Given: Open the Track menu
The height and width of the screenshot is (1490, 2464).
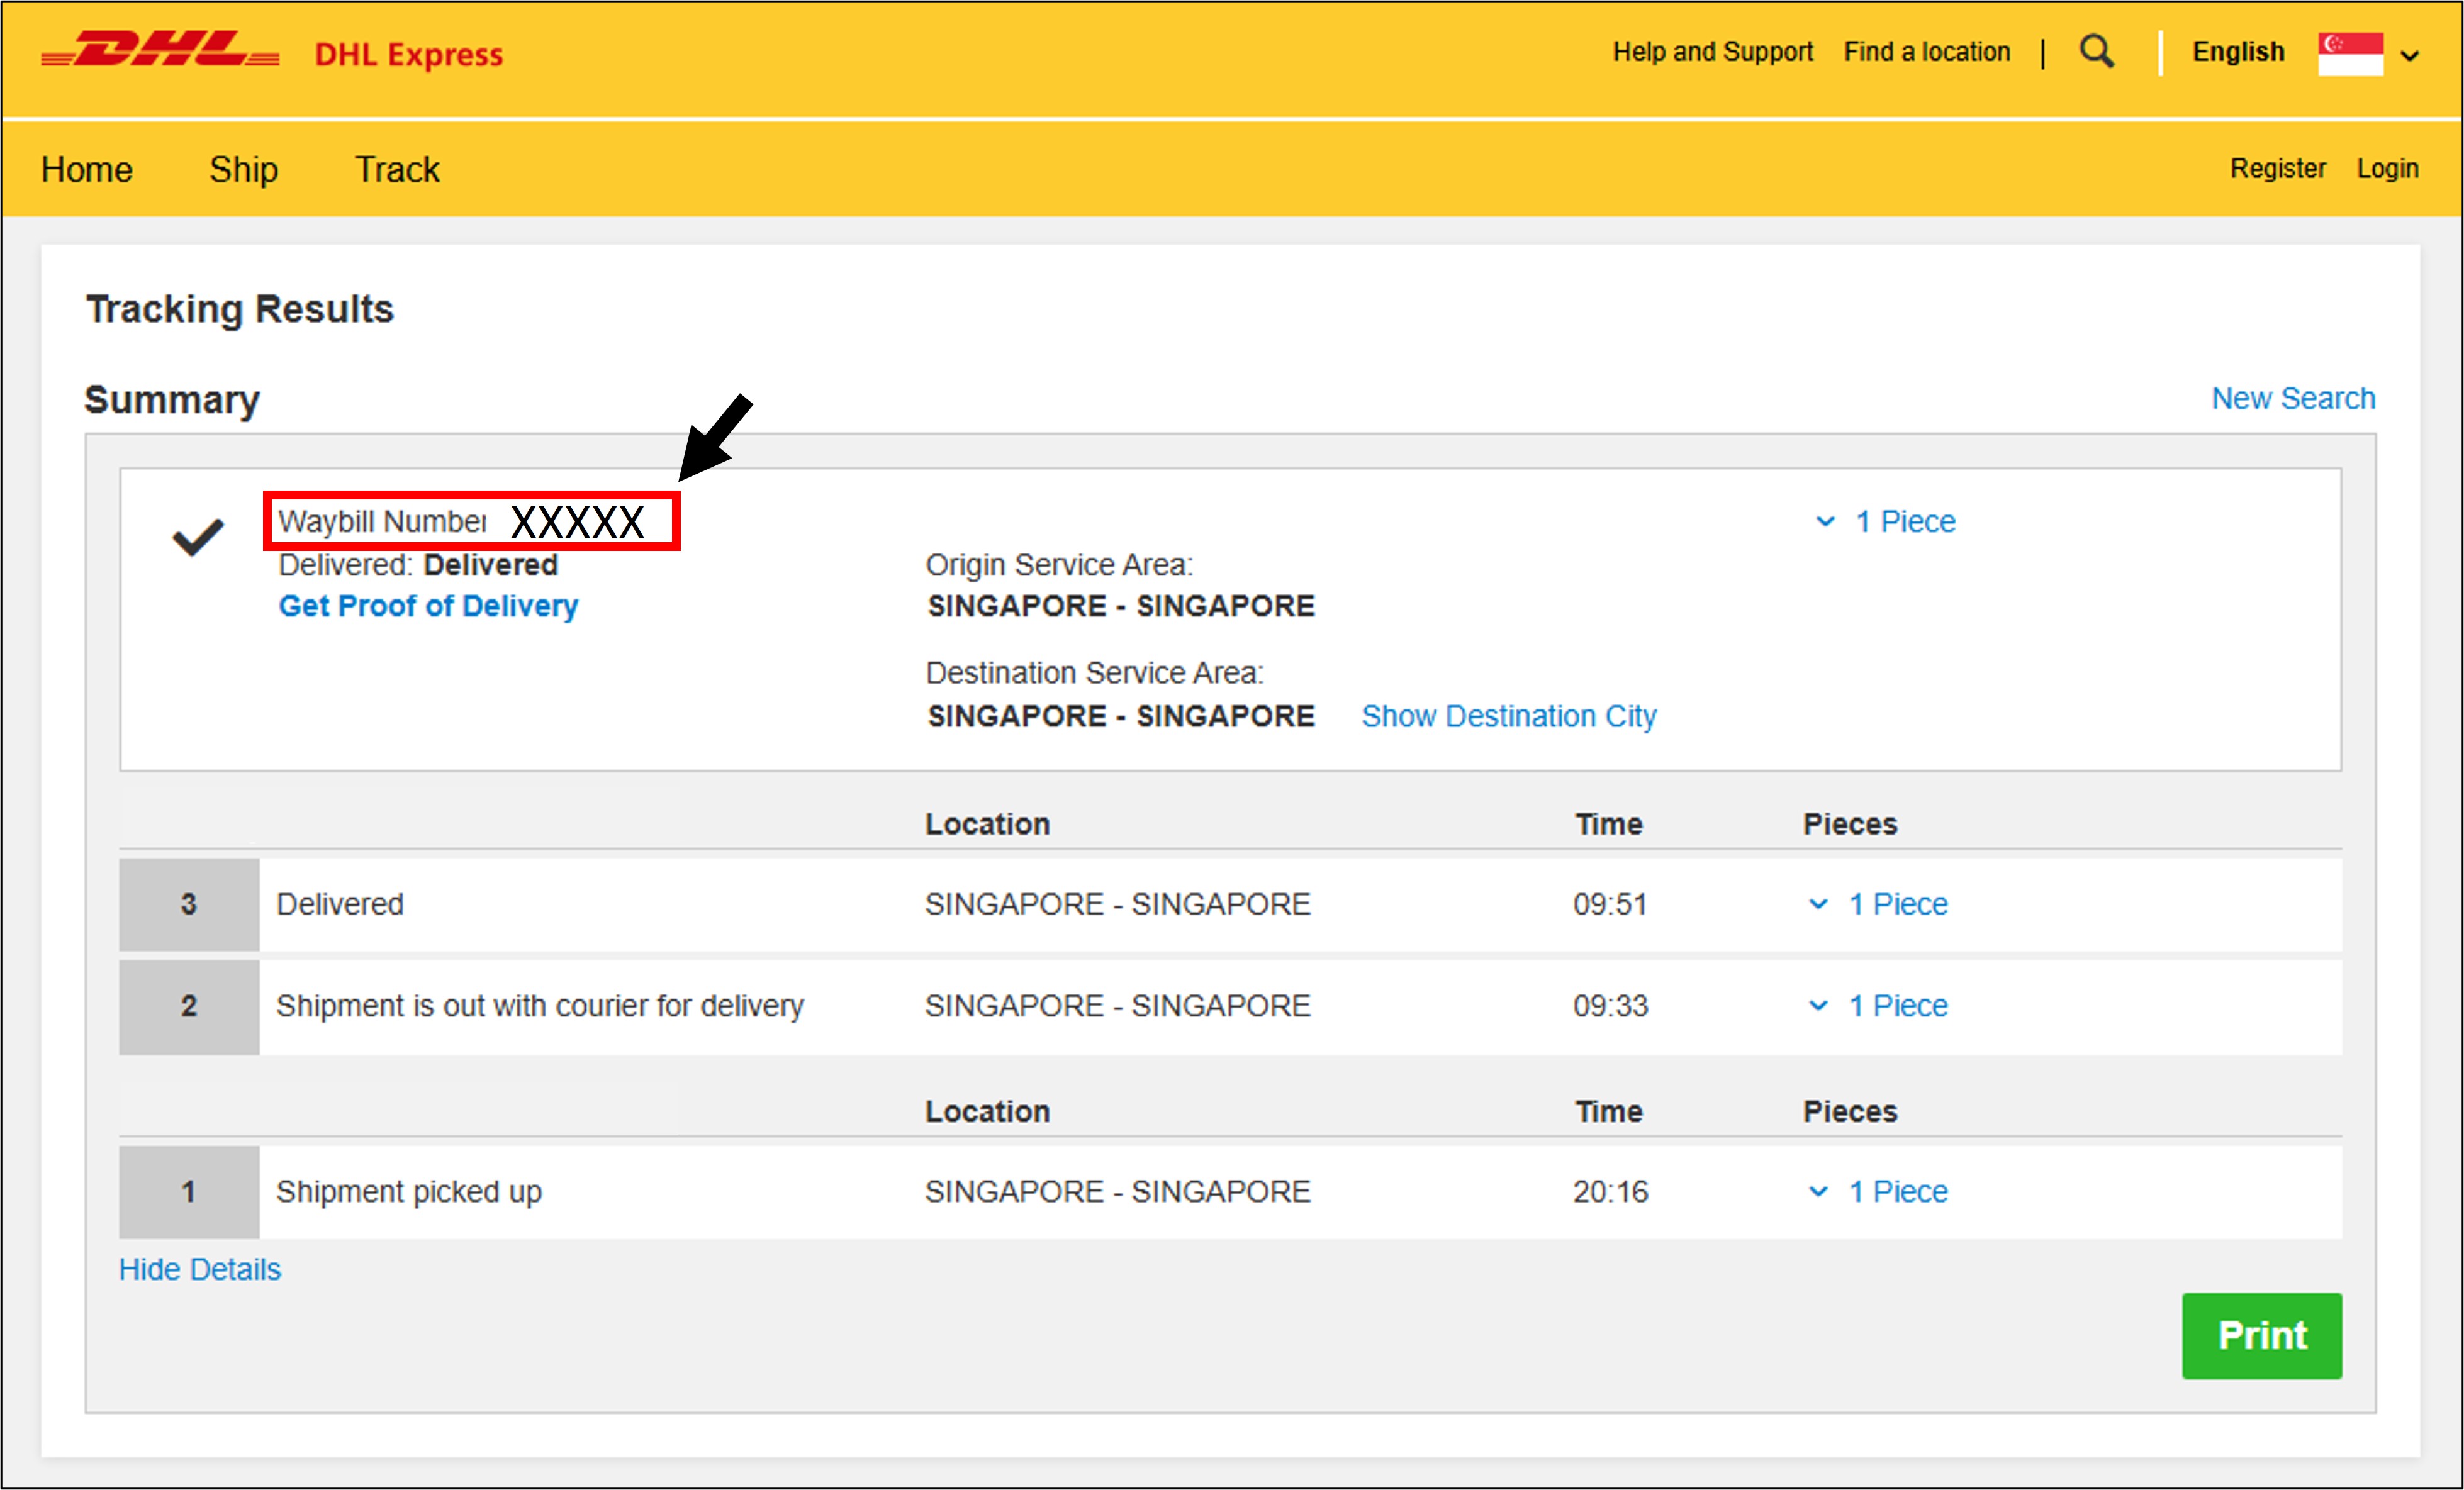Looking at the screenshot, I should point(397,170).
